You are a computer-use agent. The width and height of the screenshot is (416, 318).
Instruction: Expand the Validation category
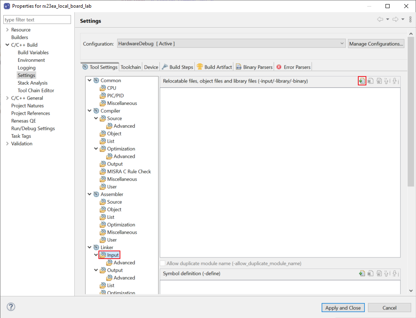click(7, 144)
